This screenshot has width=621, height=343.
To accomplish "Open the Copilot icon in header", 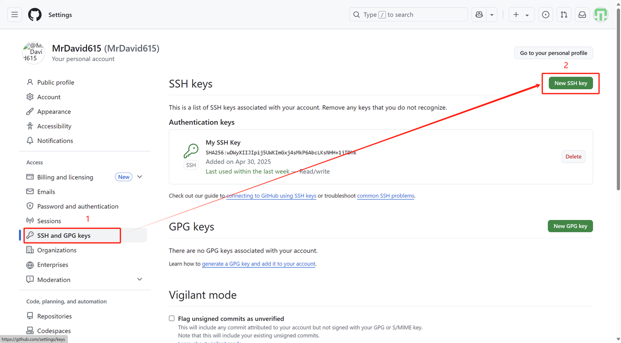I will (479, 15).
